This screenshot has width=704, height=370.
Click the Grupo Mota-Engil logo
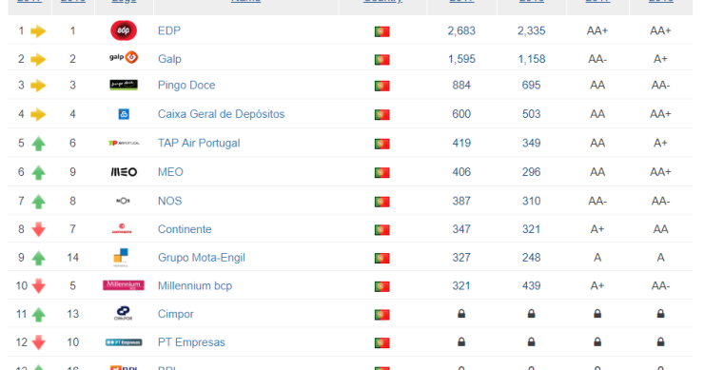click(x=121, y=258)
